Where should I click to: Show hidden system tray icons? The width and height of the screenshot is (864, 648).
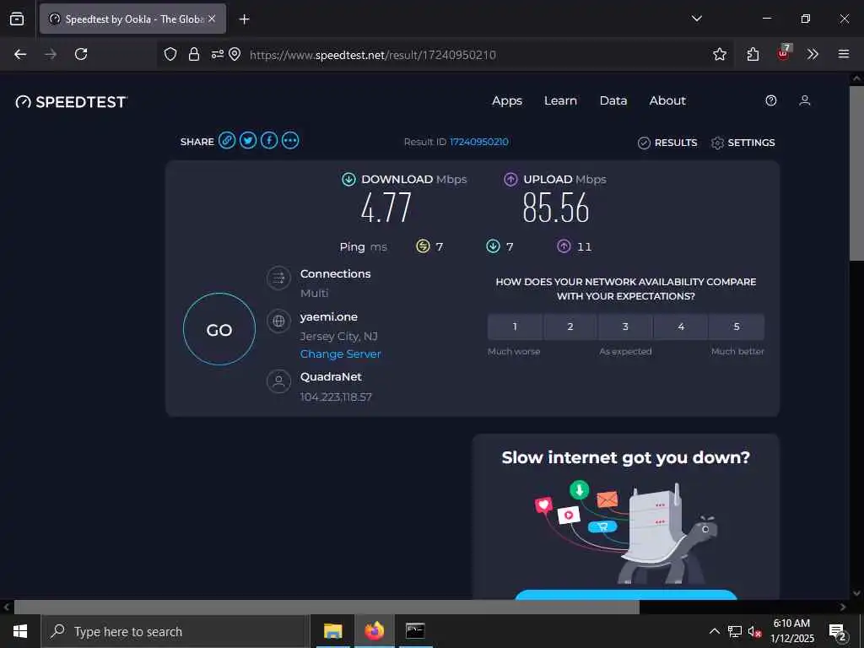click(714, 631)
